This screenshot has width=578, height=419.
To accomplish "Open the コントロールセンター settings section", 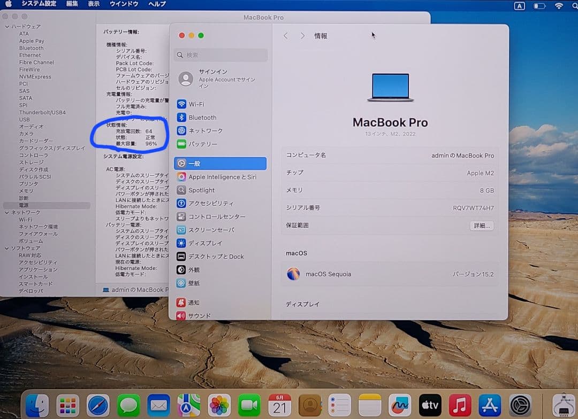I will (216, 216).
